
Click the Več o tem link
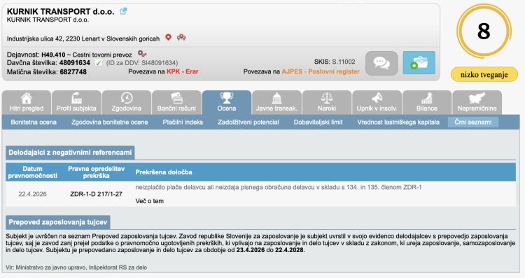[149, 201]
